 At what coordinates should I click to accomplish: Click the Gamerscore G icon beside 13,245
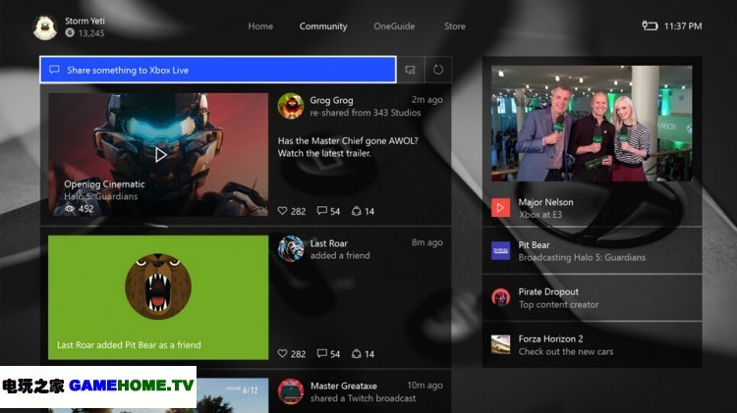[x=70, y=32]
